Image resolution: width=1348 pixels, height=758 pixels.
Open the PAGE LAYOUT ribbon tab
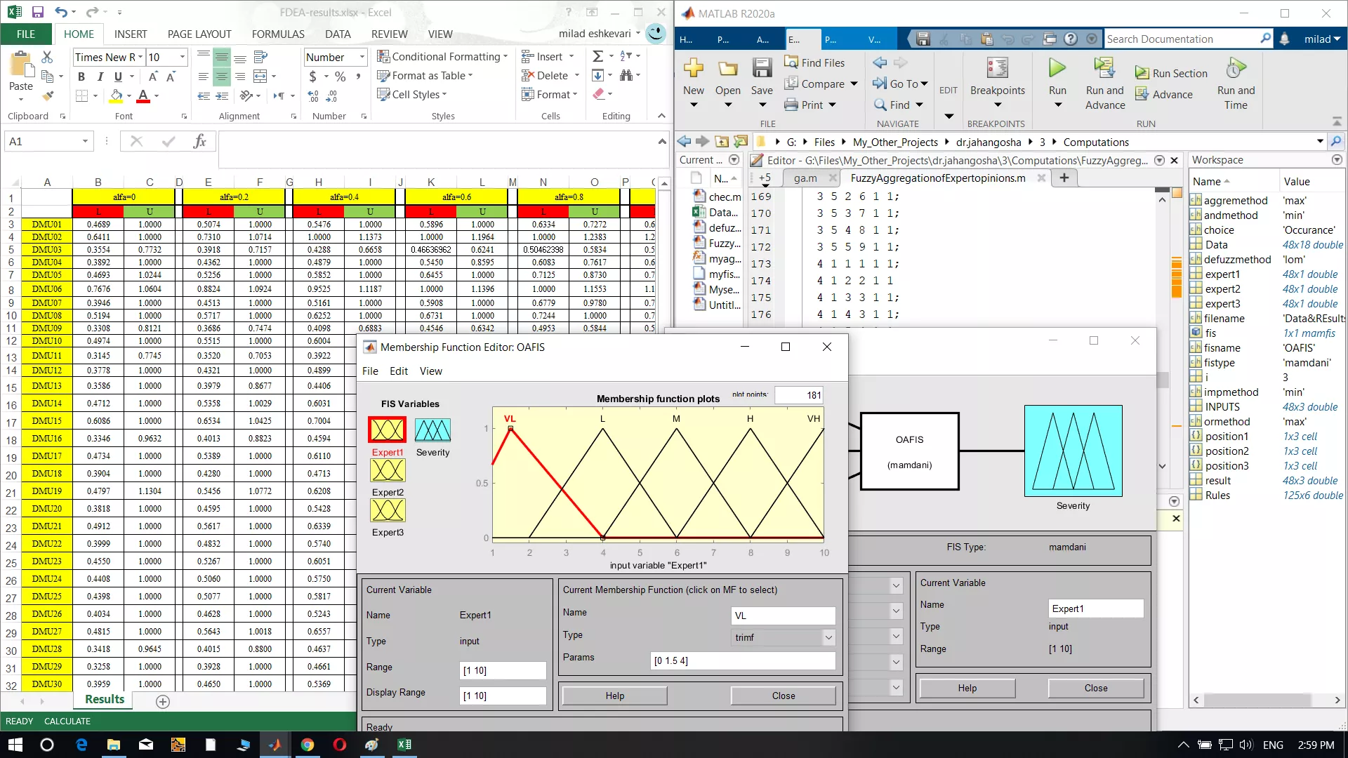[199, 34]
